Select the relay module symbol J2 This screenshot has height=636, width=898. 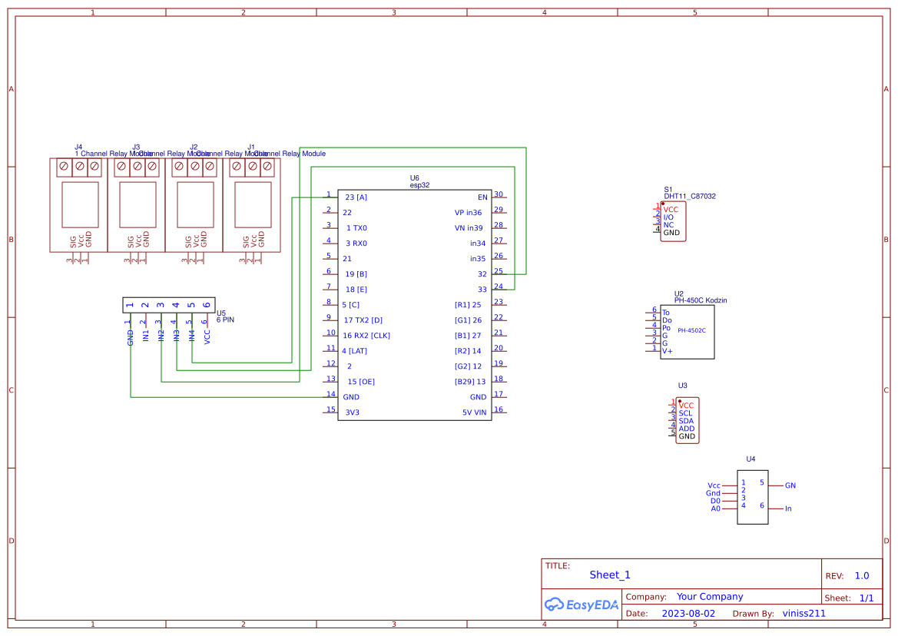(x=194, y=204)
